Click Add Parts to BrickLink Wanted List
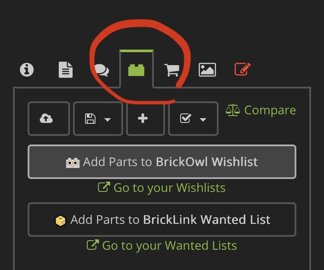This screenshot has height=270, width=324. click(x=162, y=220)
